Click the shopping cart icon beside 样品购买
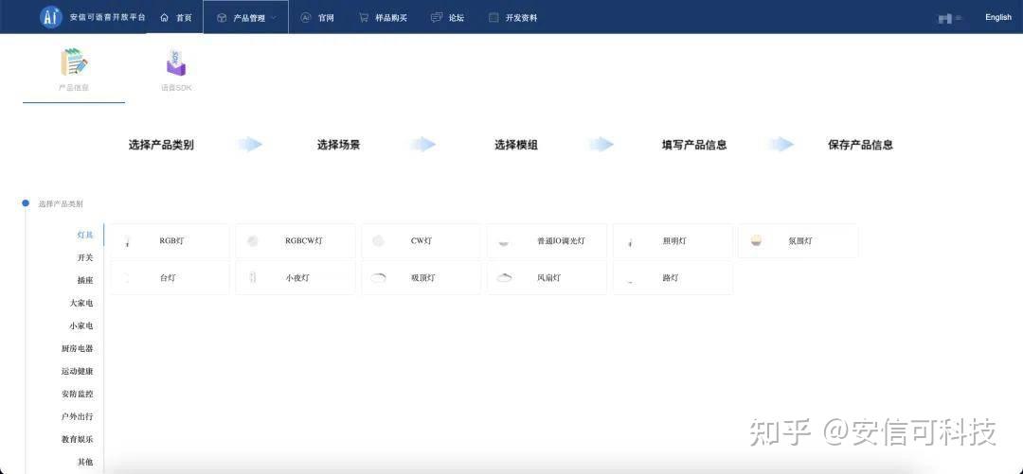The height and width of the screenshot is (474, 1023). [x=364, y=18]
